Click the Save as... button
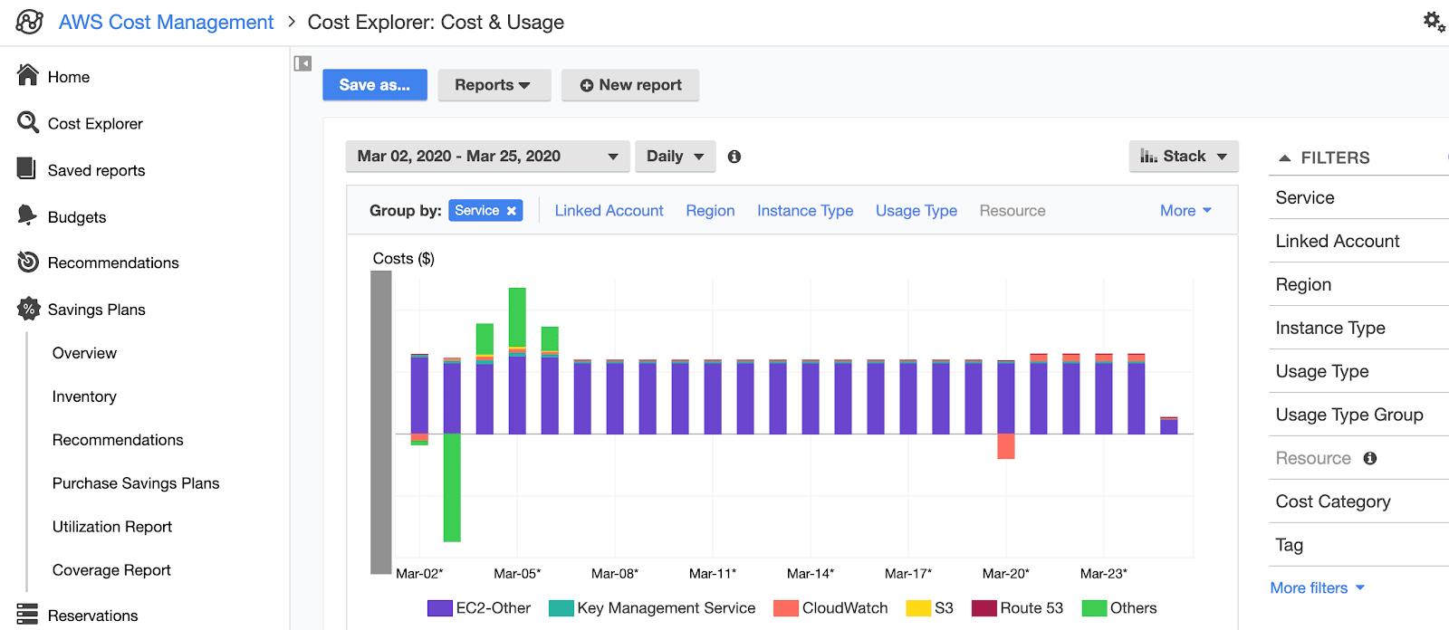Viewport: 1449px width, 630px height. point(375,85)
